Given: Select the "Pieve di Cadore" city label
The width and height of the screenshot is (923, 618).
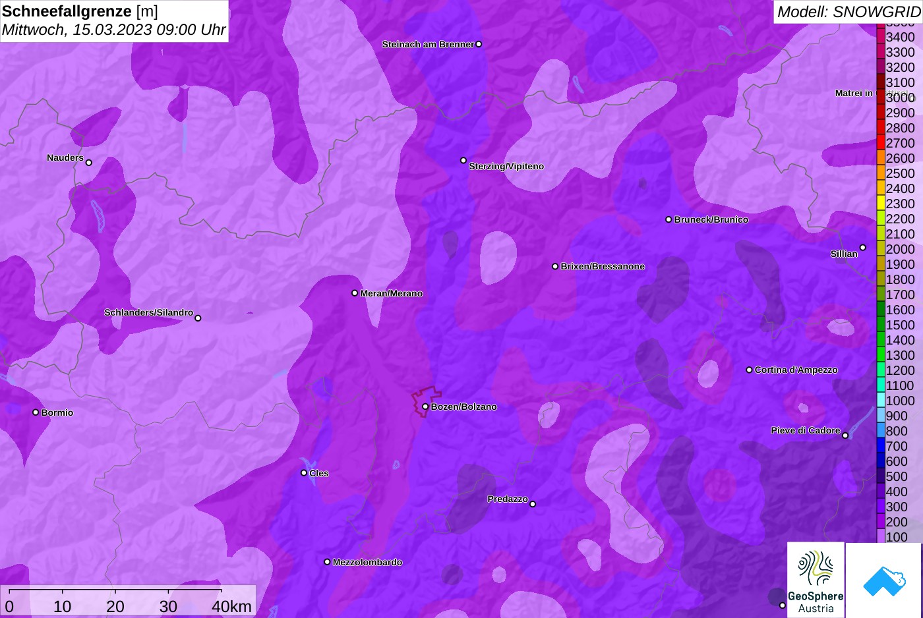Looking at the screenshot, I should (x=806, y=430).
